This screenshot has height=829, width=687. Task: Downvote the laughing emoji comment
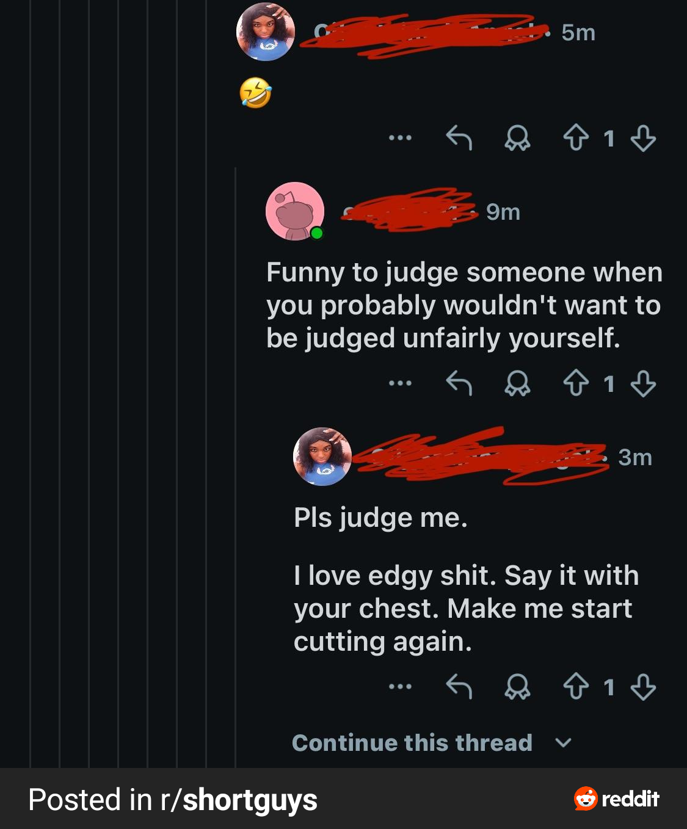(x=643, y=138)
